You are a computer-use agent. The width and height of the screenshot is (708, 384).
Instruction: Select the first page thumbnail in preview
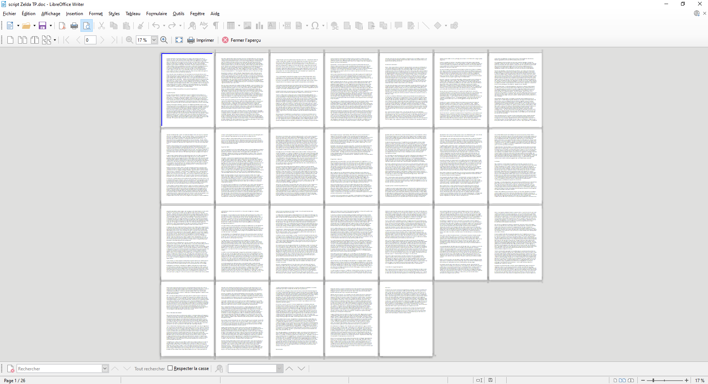tap(187, 90)
